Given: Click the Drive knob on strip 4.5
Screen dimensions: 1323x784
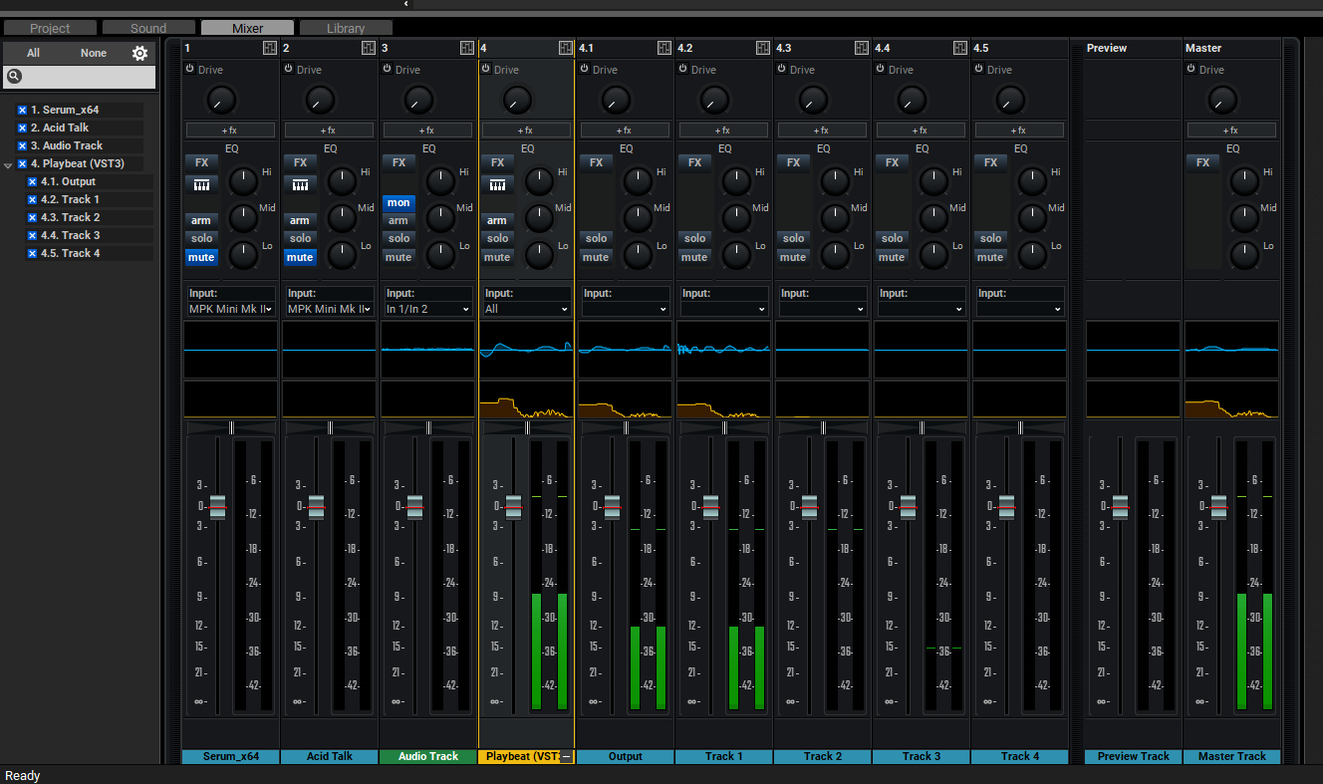Looking at the screenshot, I should point(1010,99).
